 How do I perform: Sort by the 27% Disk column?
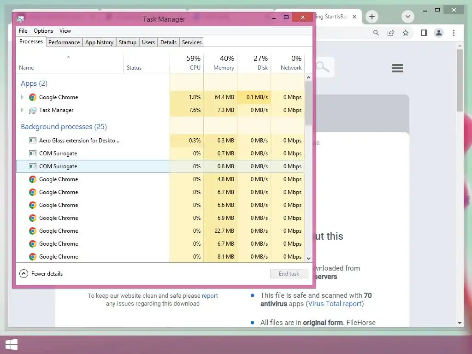click(254, 63)
